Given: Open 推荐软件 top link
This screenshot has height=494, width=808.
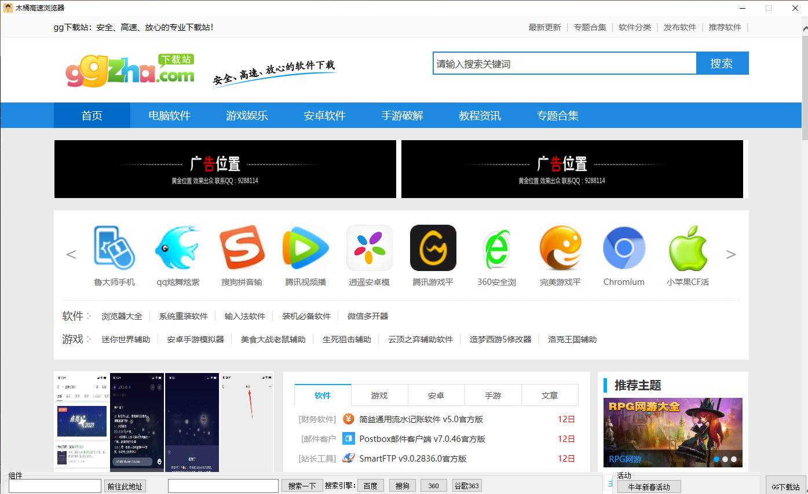Looking at the screenshot, I should pyautogui.click(x=725, y=27).
